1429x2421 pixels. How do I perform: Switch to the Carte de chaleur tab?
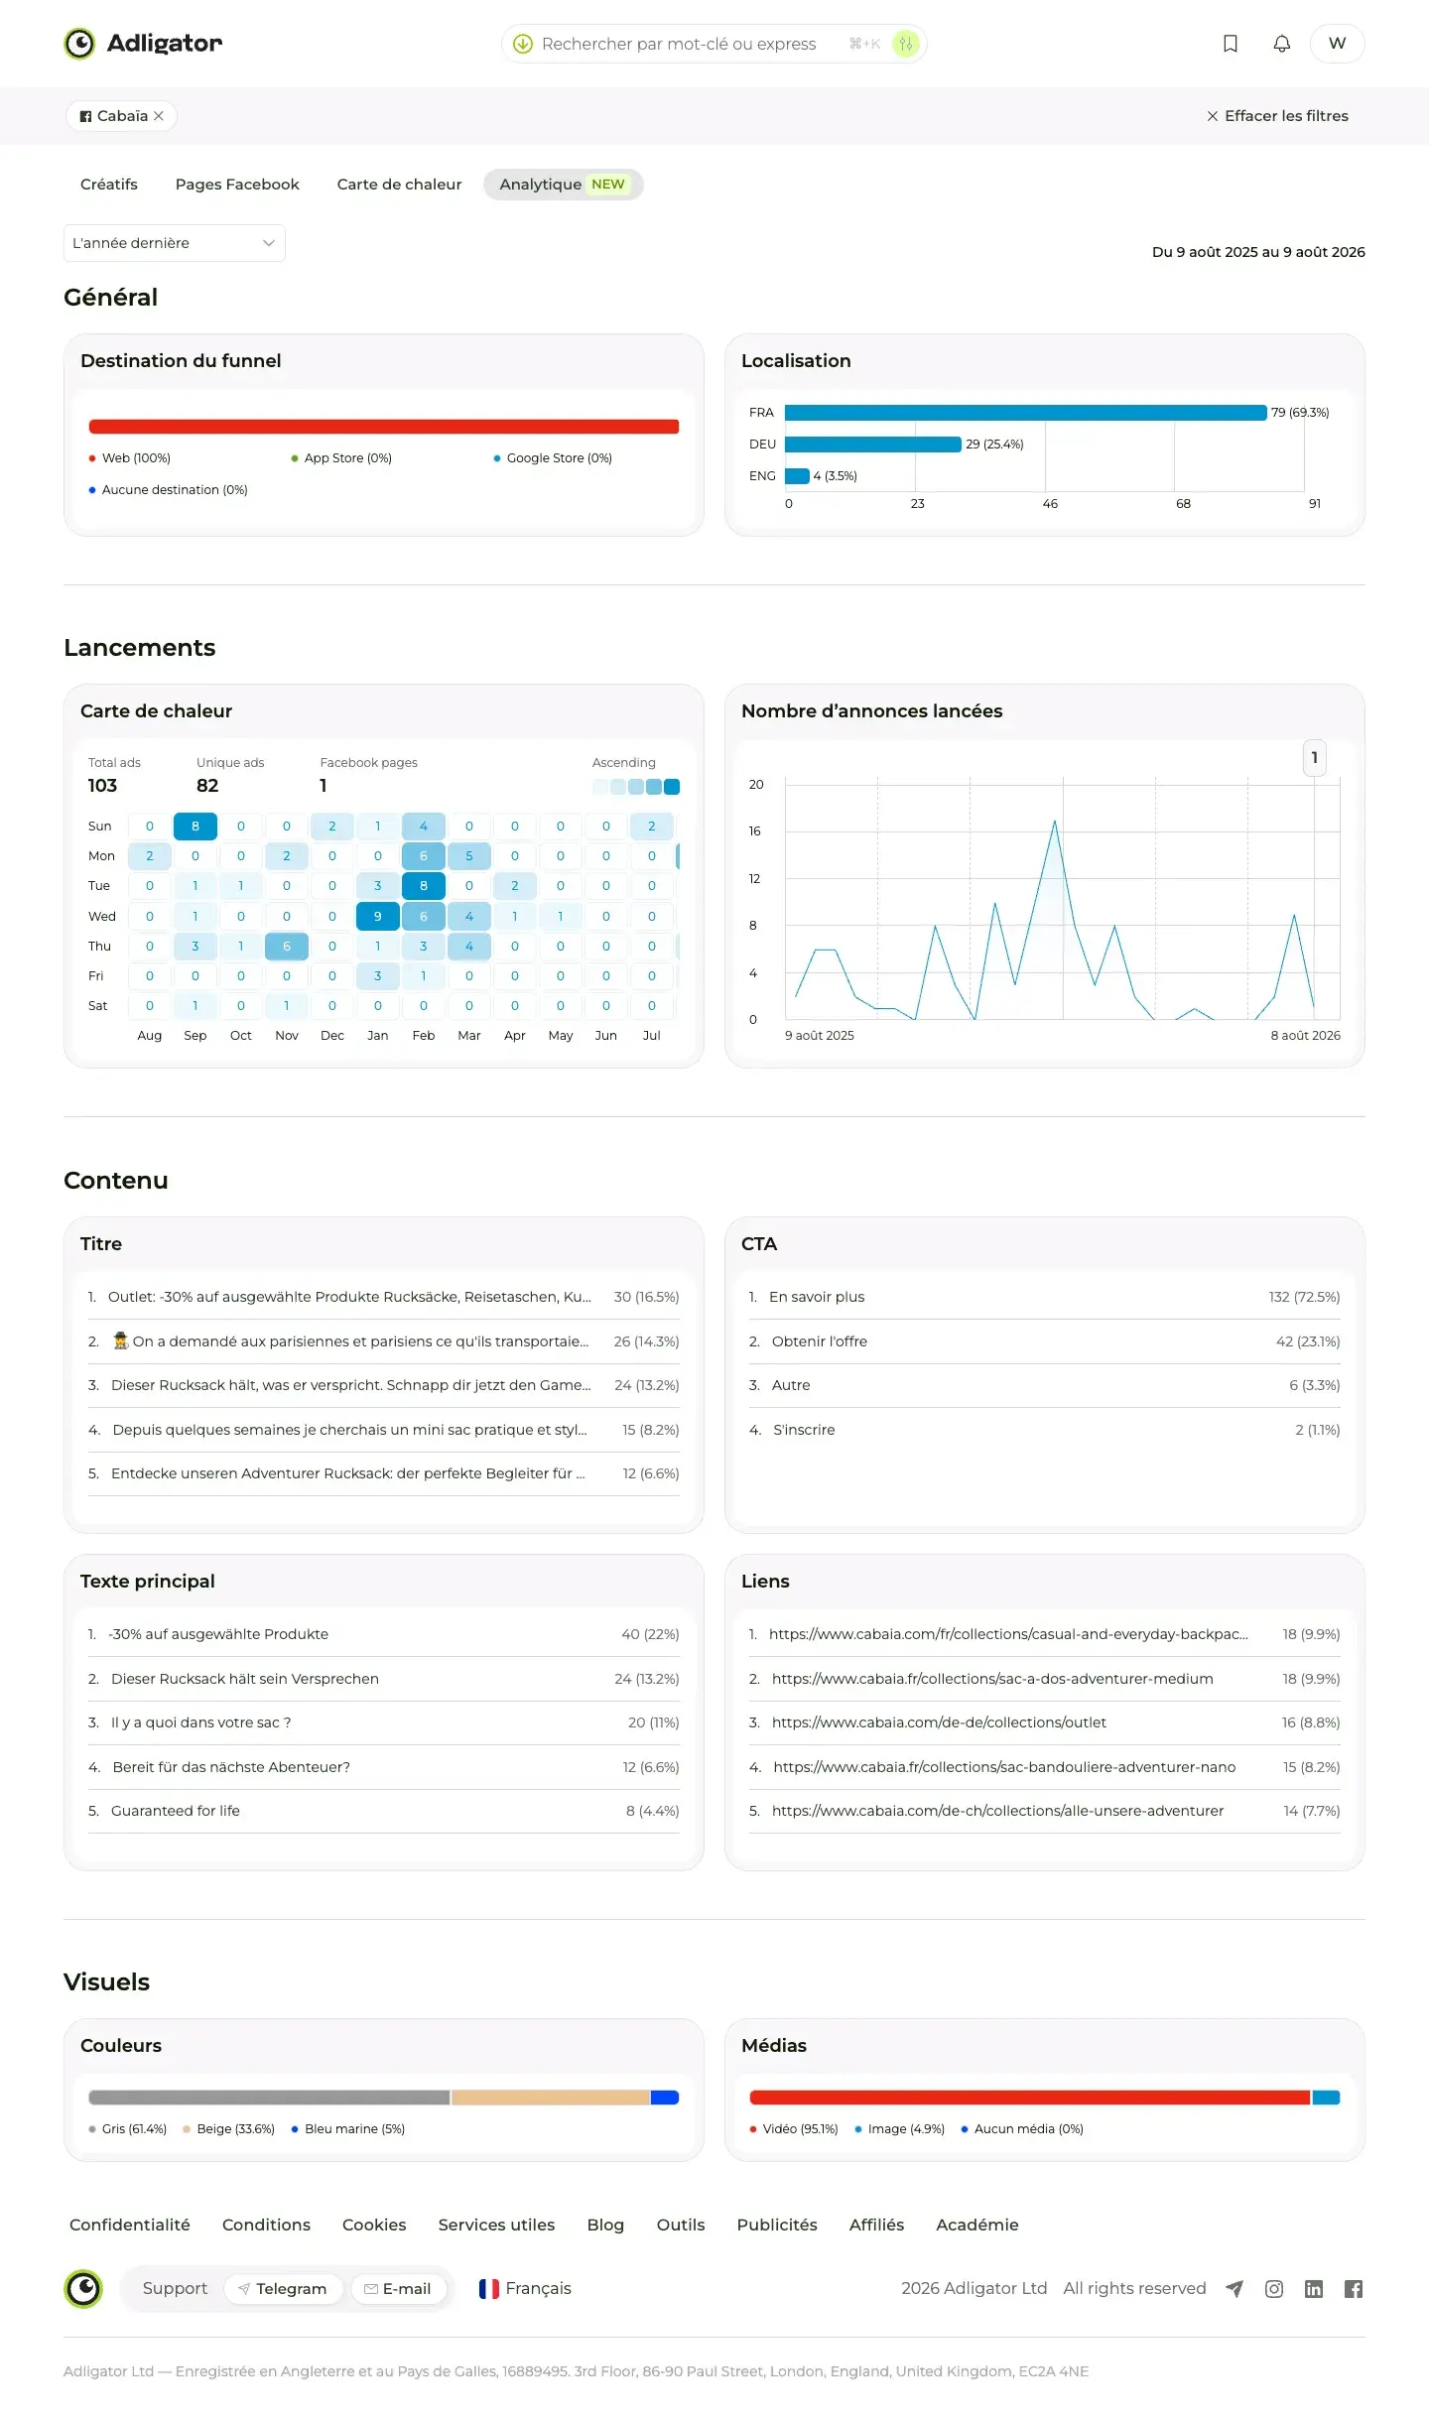click(399, 185)
